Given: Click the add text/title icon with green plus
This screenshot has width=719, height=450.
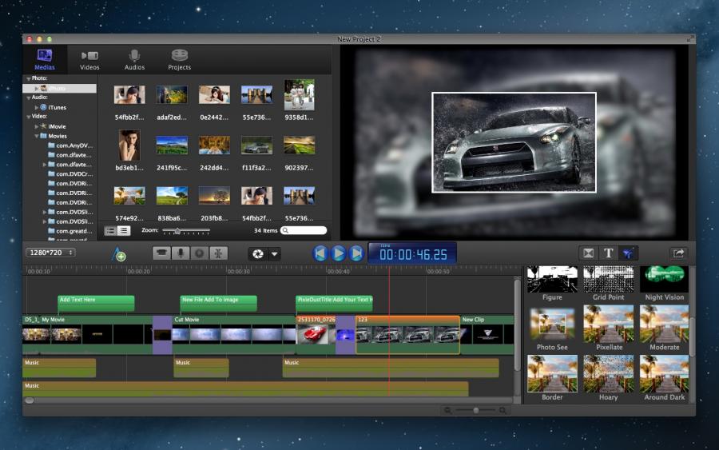Looking at the screenshot, I should (x=118, y=253).
